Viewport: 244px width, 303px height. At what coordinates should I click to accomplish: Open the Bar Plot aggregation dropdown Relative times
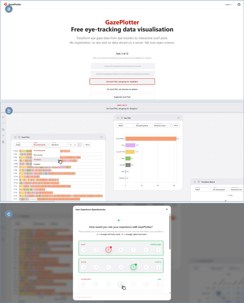tap(161, 126)
